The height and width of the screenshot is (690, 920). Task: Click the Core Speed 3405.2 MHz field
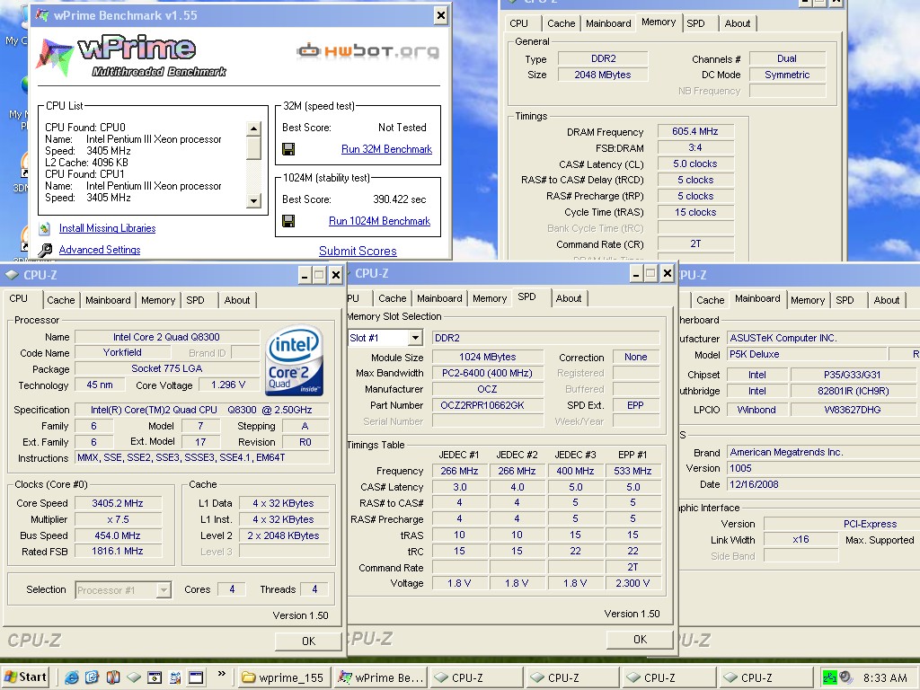point(118,503)
